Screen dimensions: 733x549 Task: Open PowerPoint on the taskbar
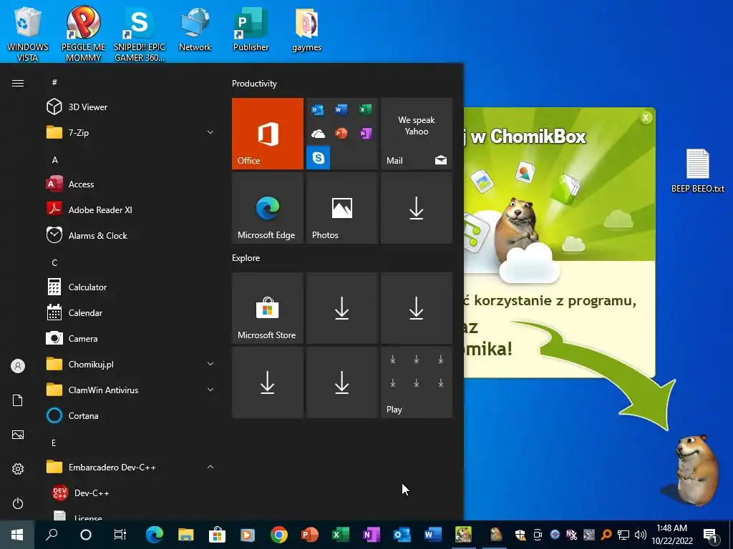click(x=309, y=535)
